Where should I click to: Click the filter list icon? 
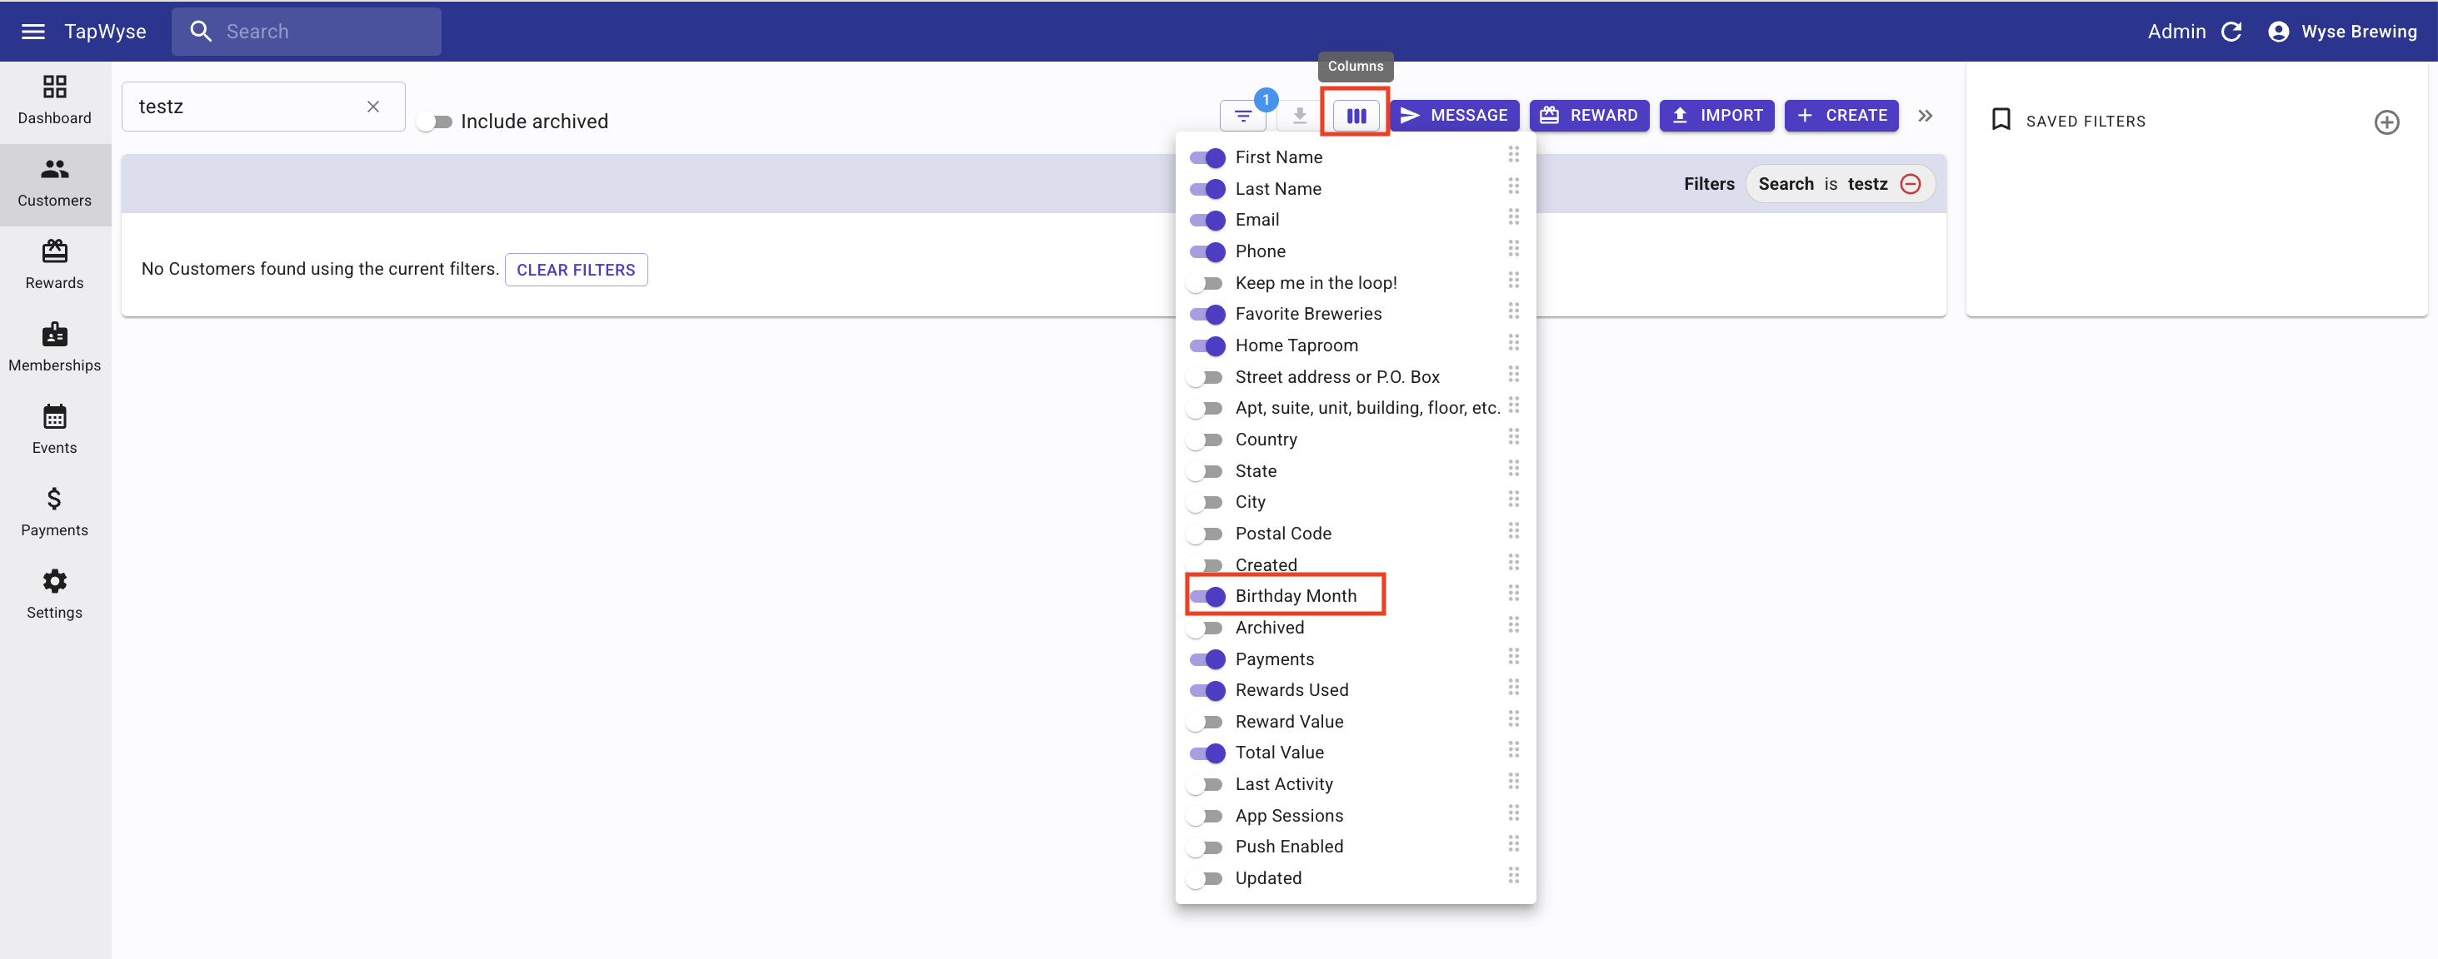1242,116
